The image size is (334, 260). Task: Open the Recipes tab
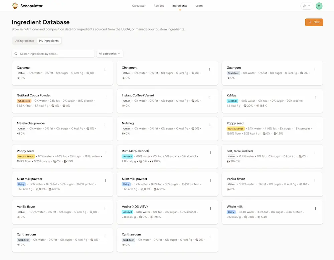(x=159, y=6)
